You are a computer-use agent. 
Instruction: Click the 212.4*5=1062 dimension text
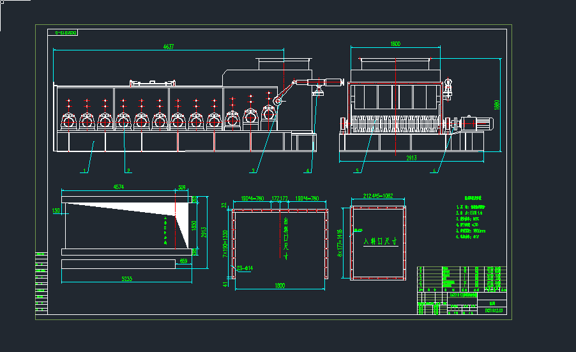[x=378, y=195]
